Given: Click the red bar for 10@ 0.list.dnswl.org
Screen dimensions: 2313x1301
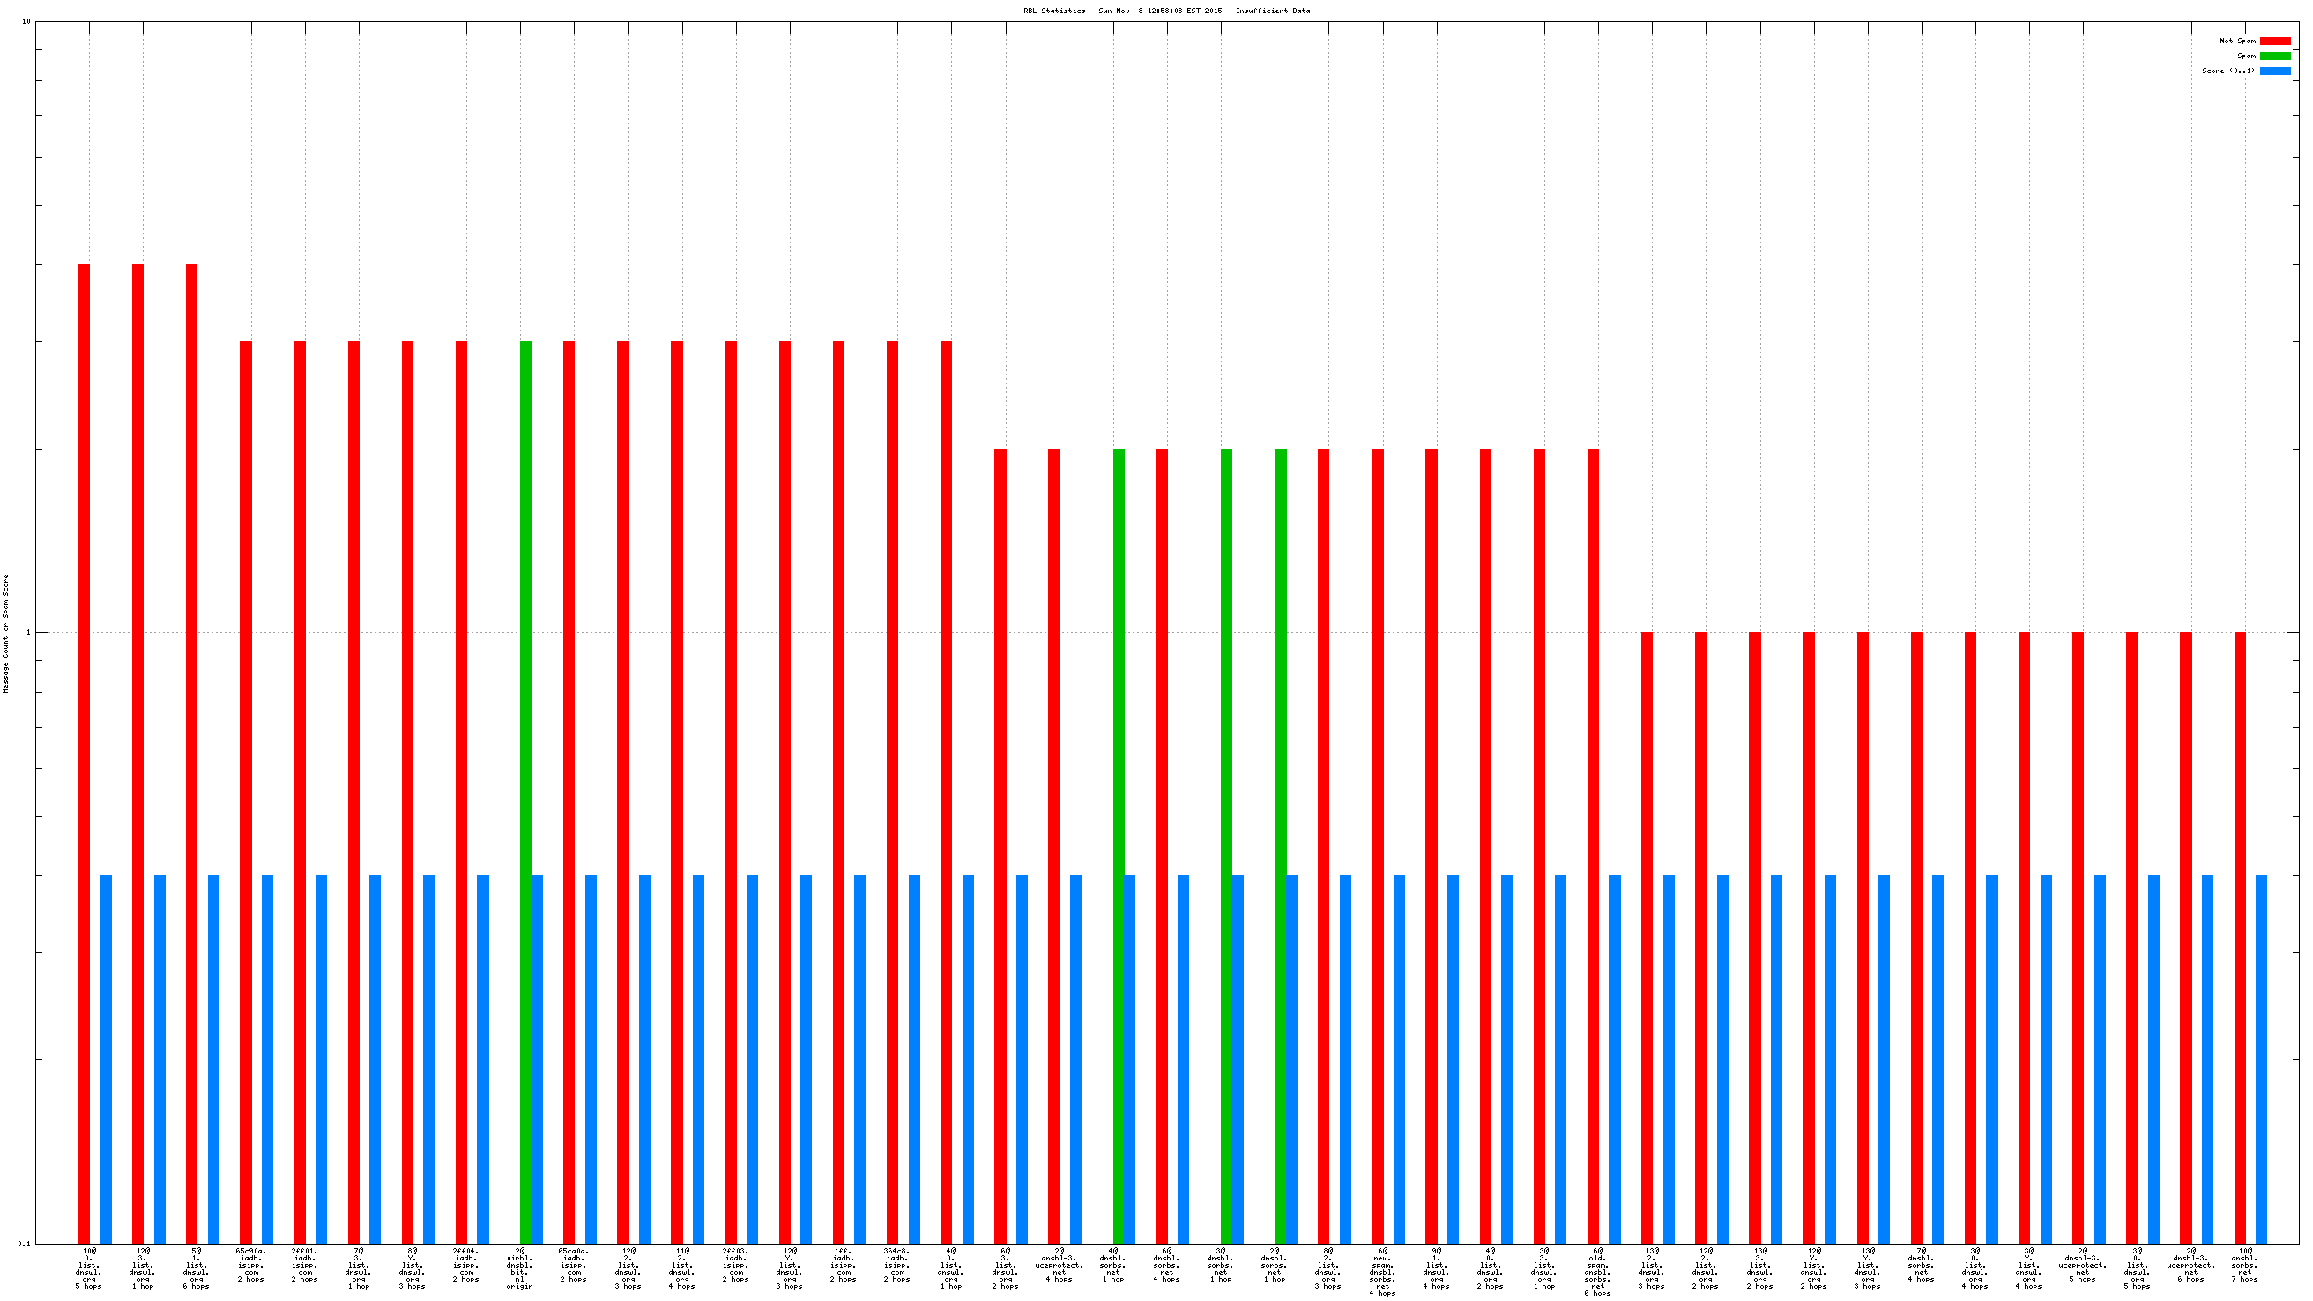Looking at the screenshot, I should point(85,755).
